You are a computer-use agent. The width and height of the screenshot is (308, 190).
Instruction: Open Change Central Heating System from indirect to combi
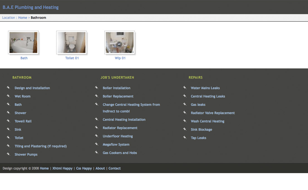click(x=131, y=108)
